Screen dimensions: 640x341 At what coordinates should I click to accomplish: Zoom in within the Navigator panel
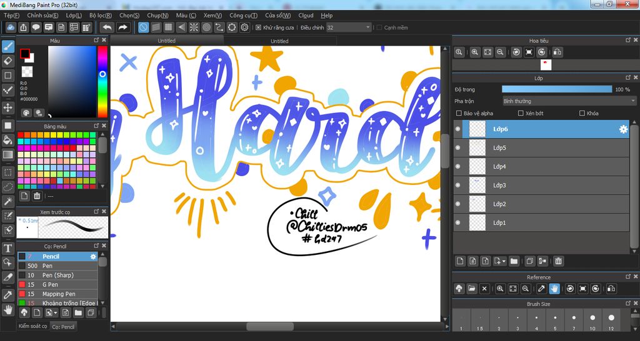point(475,52)
